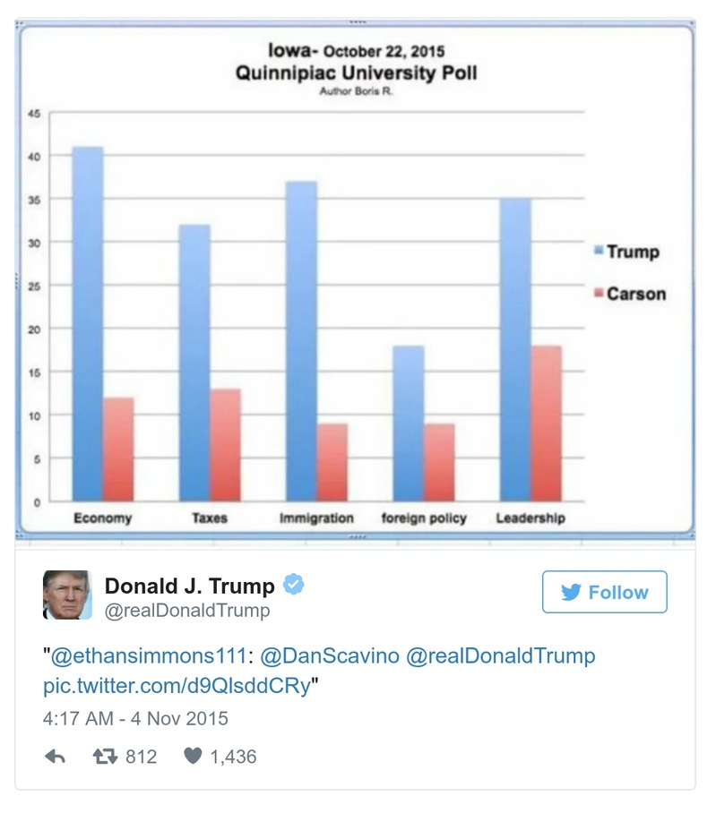Click the Twitter bird icon on the Follow button
716x813 pixels.
coord(573,592)
